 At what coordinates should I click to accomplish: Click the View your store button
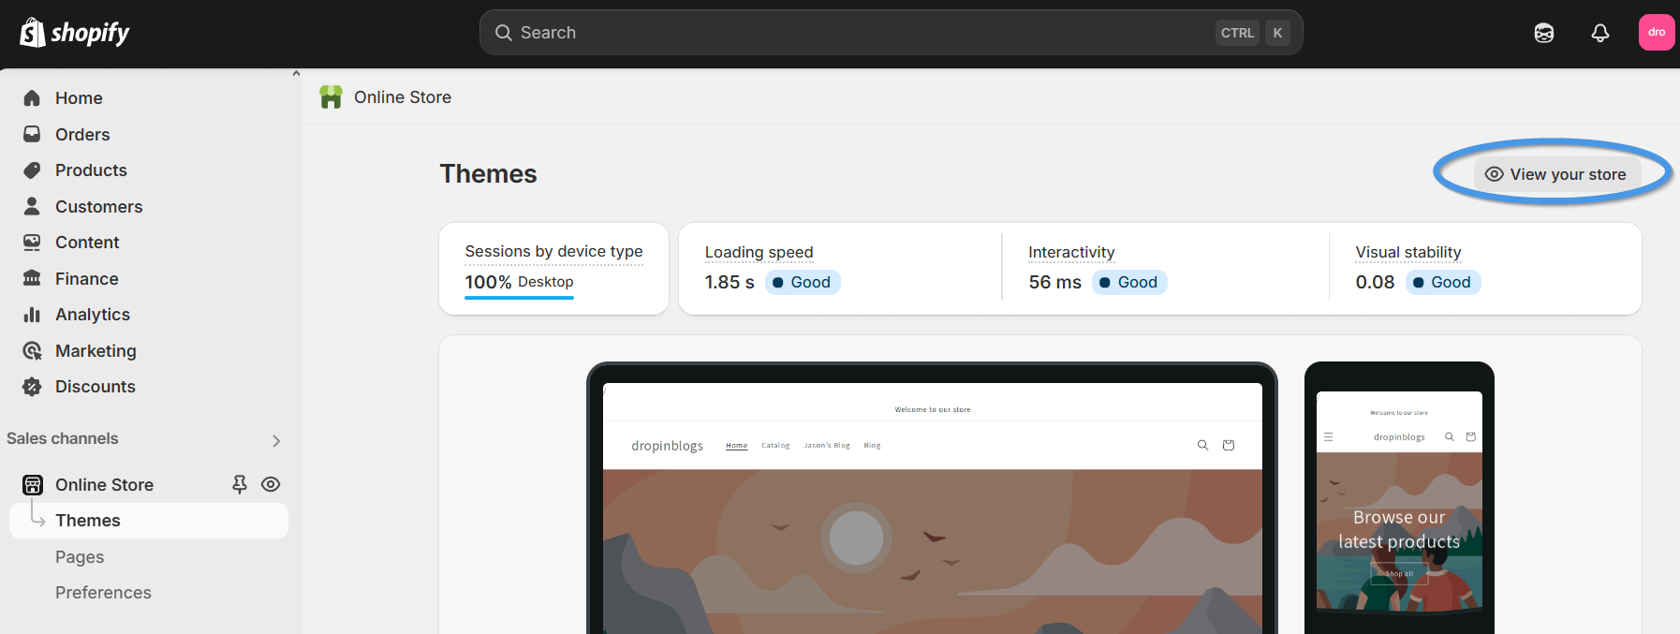pyautogui.click(x=1557, y=174)
